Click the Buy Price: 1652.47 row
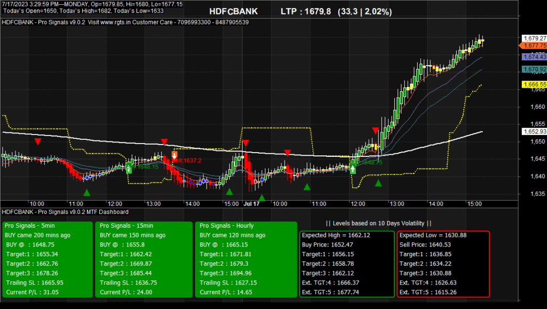This screenshot has height=309, width=547. point(327,244)
